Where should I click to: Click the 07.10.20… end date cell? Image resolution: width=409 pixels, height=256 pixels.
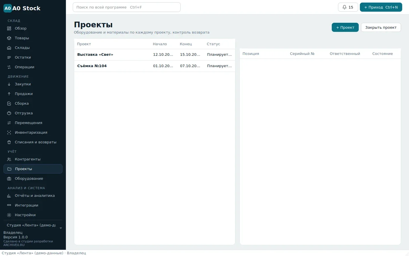tap(190, 66)
